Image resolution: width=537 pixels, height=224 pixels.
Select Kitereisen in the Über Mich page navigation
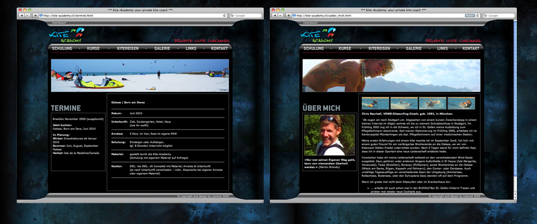379,49
